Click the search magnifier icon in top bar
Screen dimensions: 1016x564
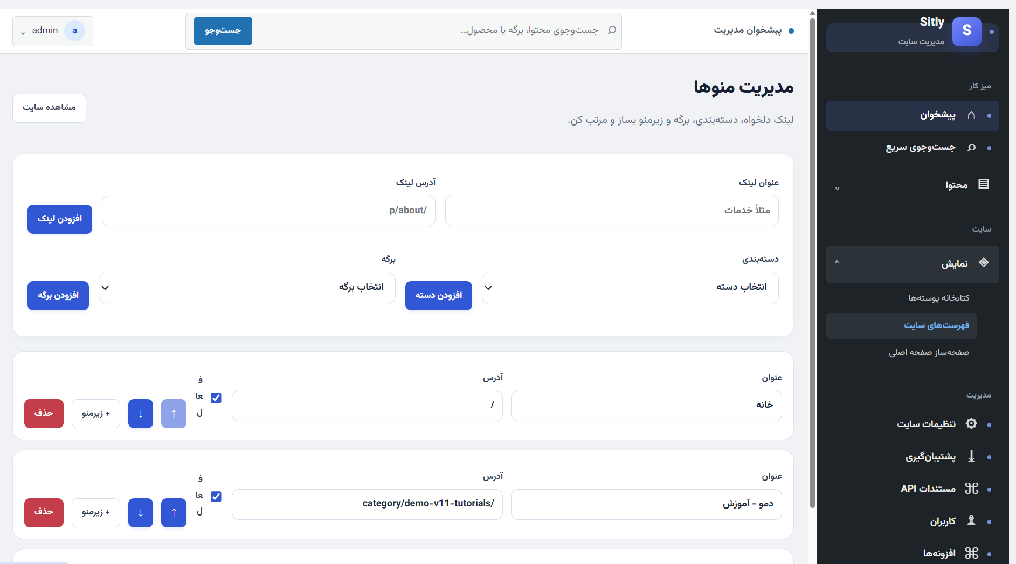tap(612, 30)
